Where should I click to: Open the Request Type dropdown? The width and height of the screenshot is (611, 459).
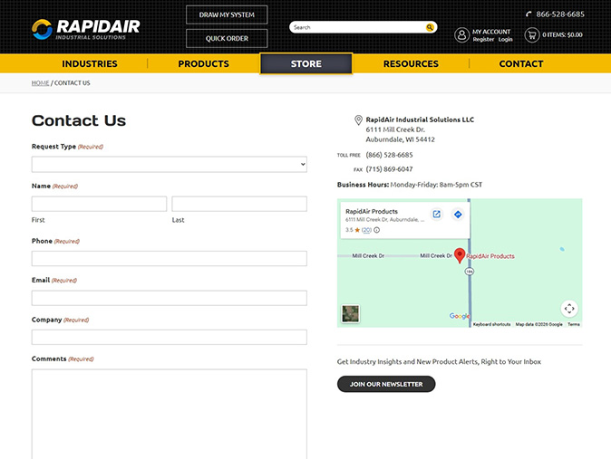170,164
